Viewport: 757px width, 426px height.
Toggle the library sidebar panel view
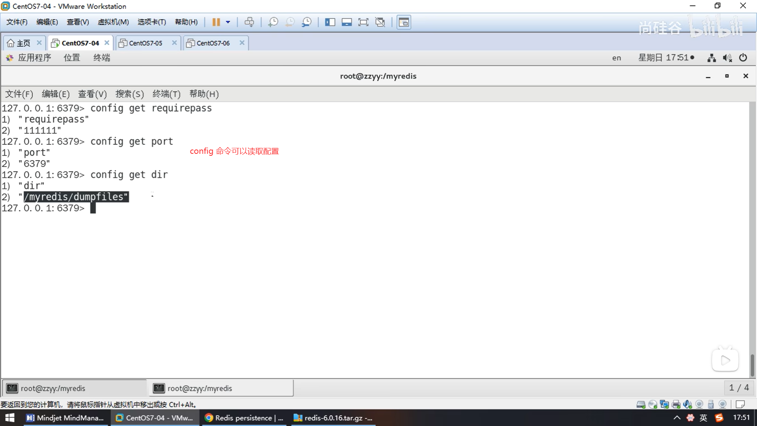coord(330,22)
